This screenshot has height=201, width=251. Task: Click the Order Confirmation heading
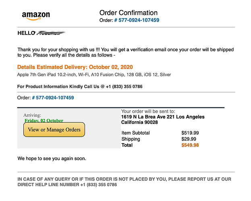[128, 13]
